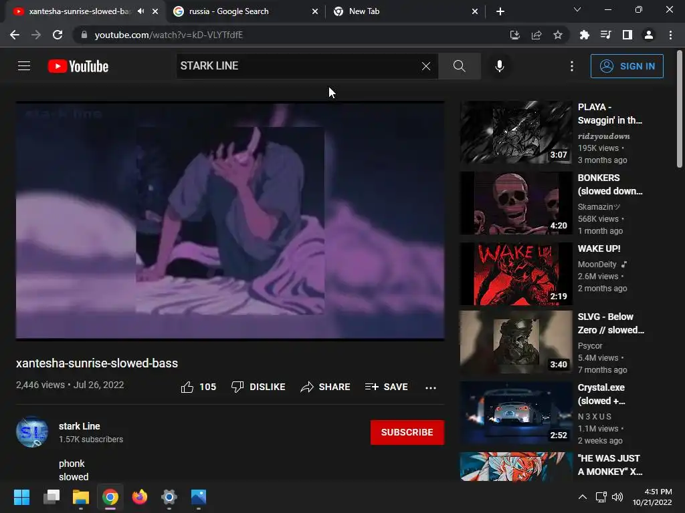685x513 pixels.
Task: Close the russia - Google Search tab
Action: tap(314, 11)
